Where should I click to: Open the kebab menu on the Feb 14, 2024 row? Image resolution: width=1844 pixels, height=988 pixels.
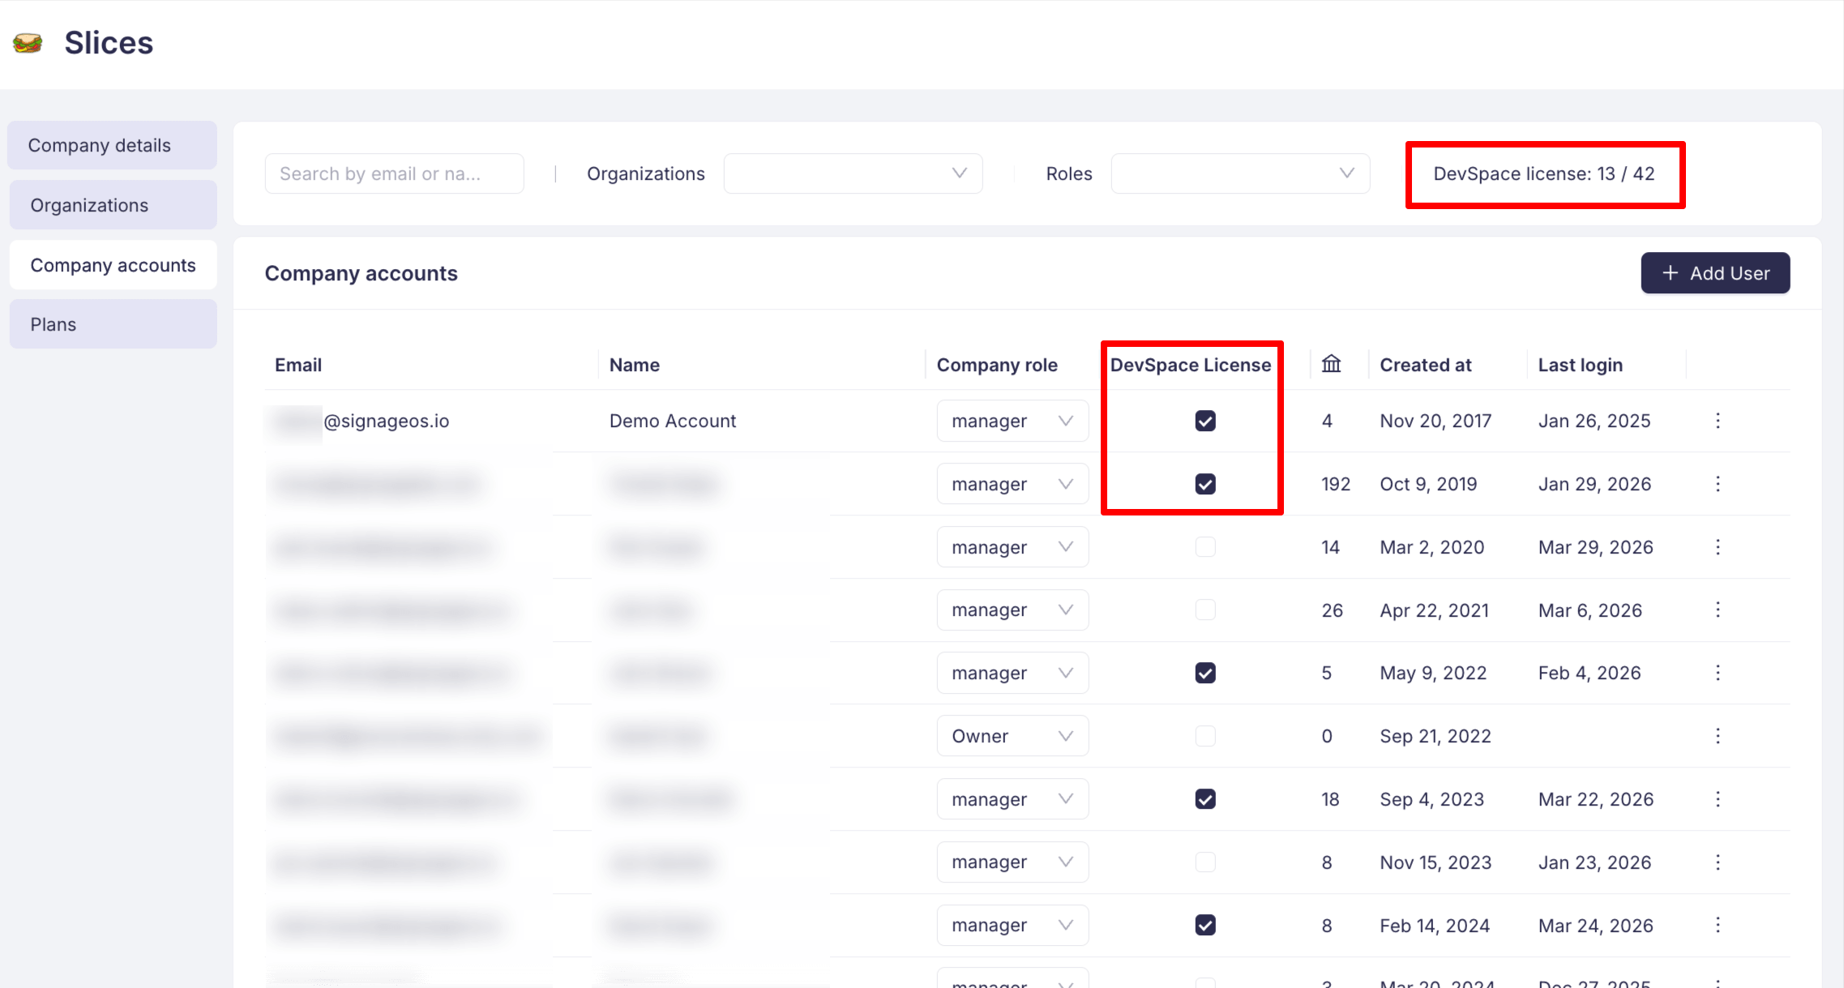click(x=1718, y=925)
